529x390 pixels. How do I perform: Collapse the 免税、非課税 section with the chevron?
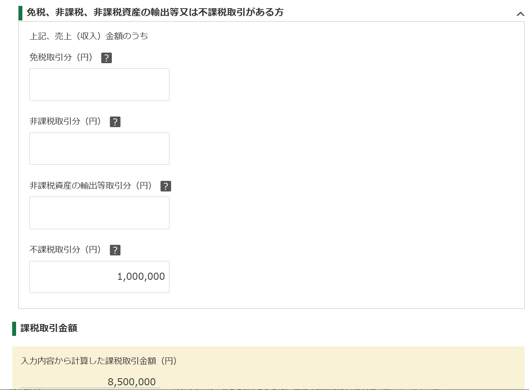(x=520, y=14)
